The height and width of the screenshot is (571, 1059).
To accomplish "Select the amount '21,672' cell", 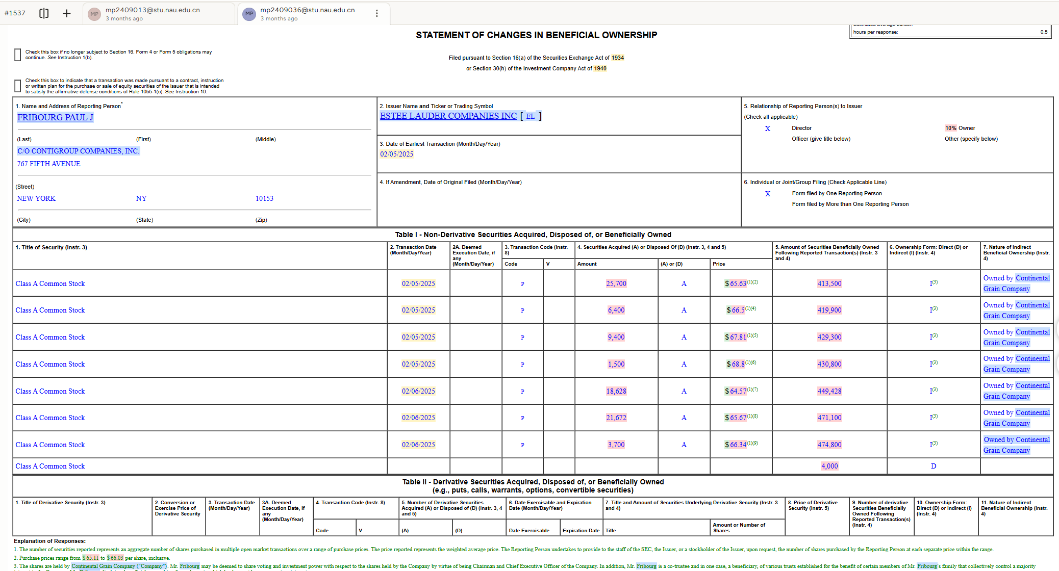I will tap(616, 418).
